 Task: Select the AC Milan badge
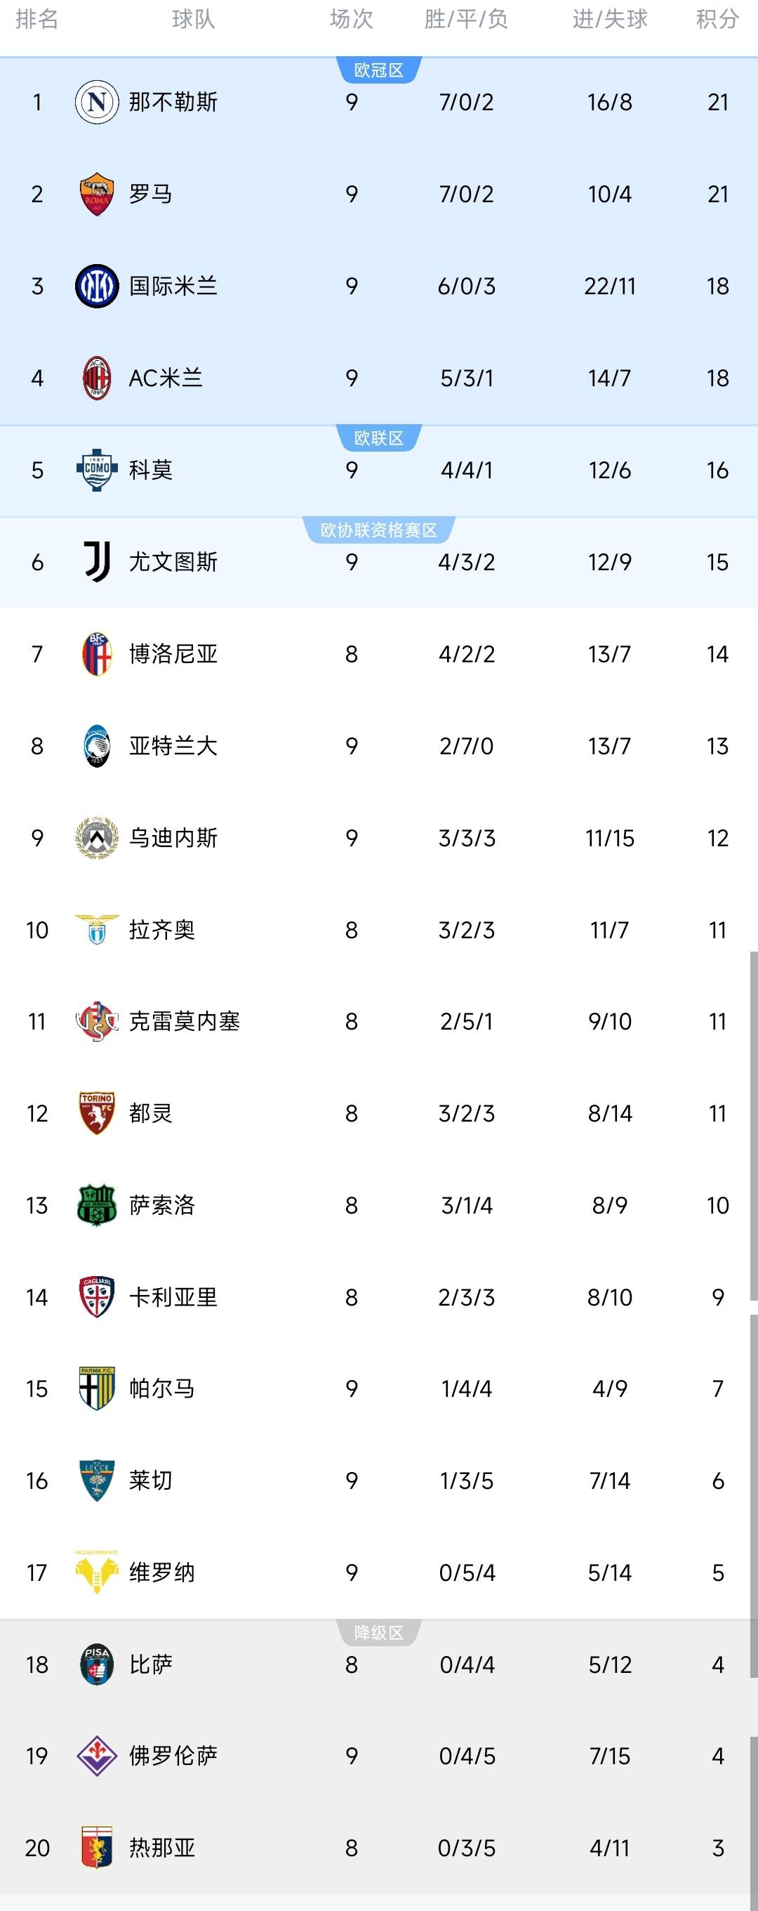[x=95, y=379]
